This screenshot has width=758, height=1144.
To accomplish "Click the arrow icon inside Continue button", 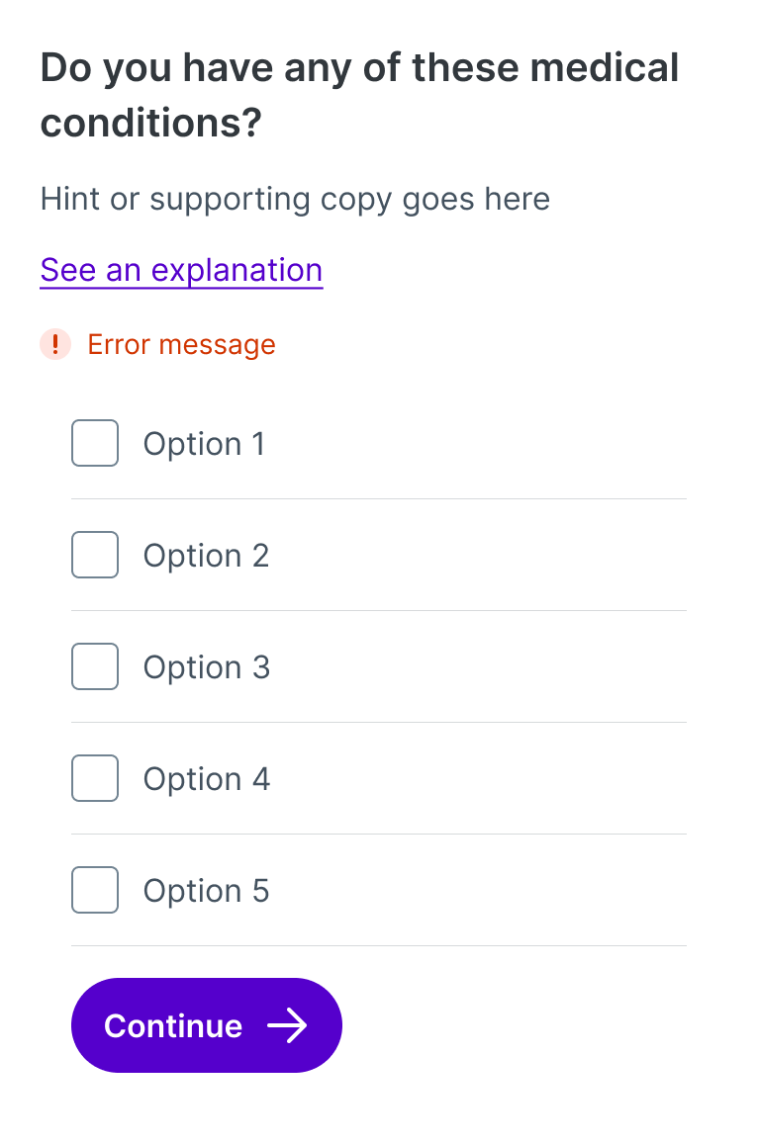I will click(291, 1025).
